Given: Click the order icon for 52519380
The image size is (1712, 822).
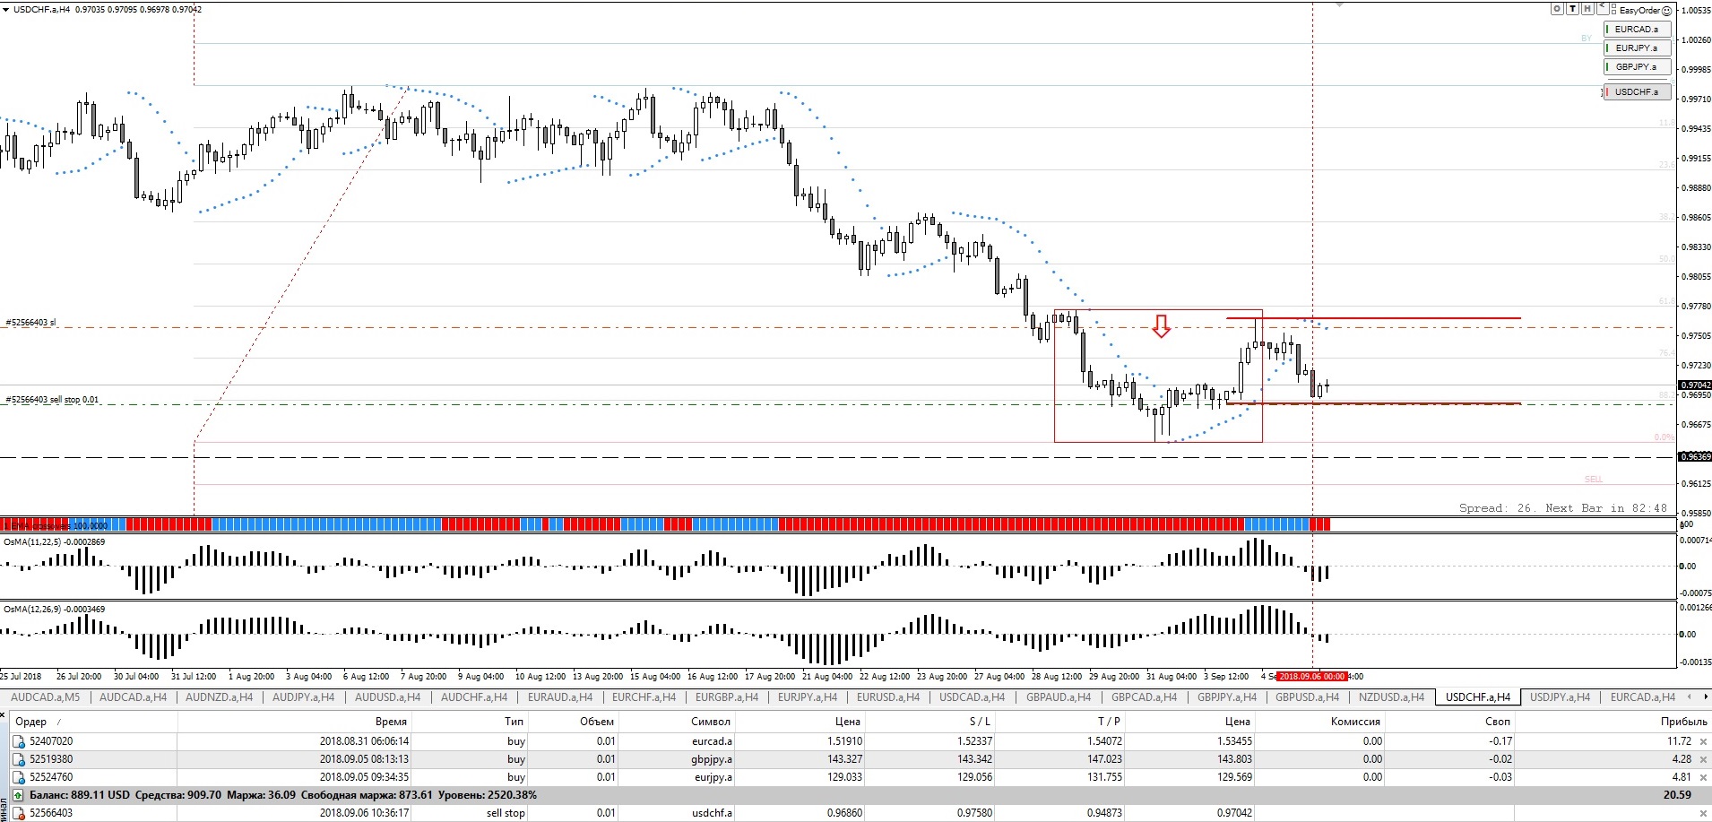Looking at the screenshot, I should click(19, 759).
